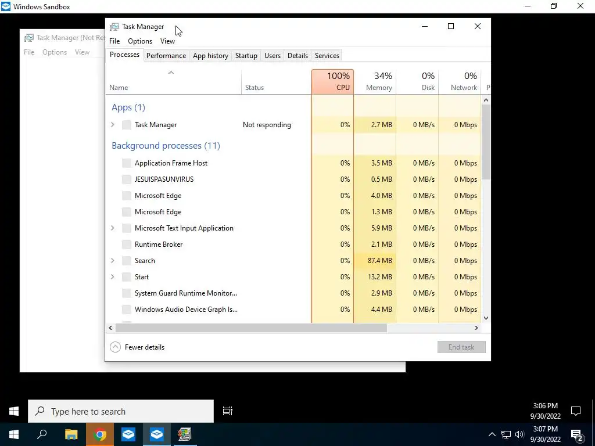Click the Search process icon
The image size is (595, 446).
[126, 261]
